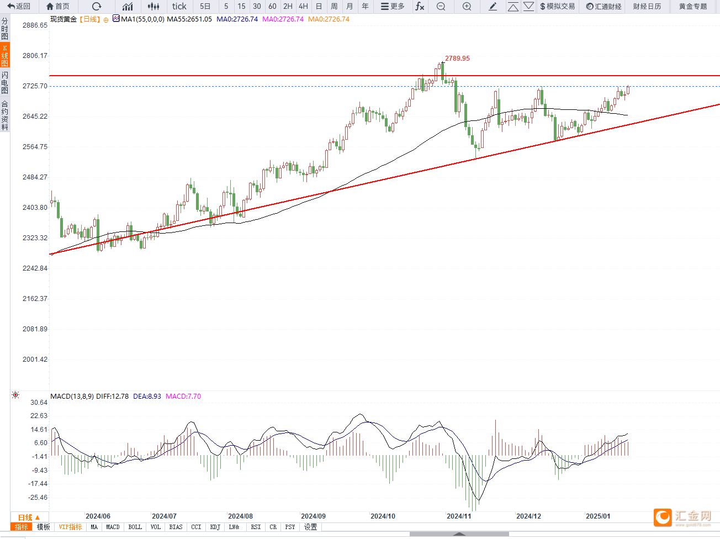720x539 pixels.
Task: Apply the VOL indicator
Action: click(156, 527)
